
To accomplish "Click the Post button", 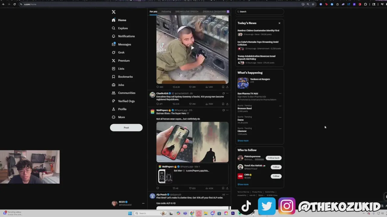I will click(x=126, y=127).
